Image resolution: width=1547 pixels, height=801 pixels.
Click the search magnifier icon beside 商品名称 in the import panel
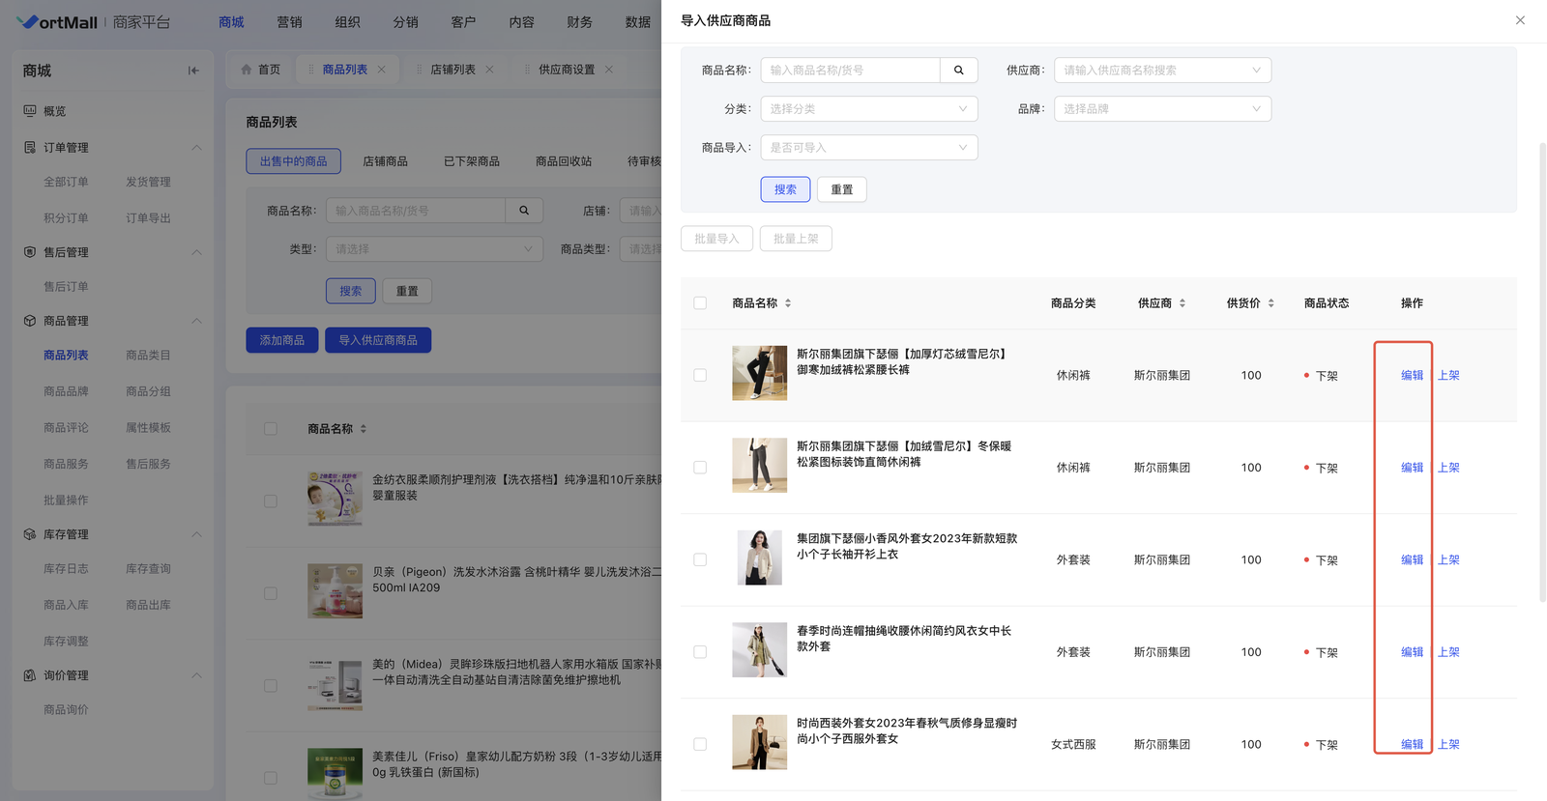958,71
